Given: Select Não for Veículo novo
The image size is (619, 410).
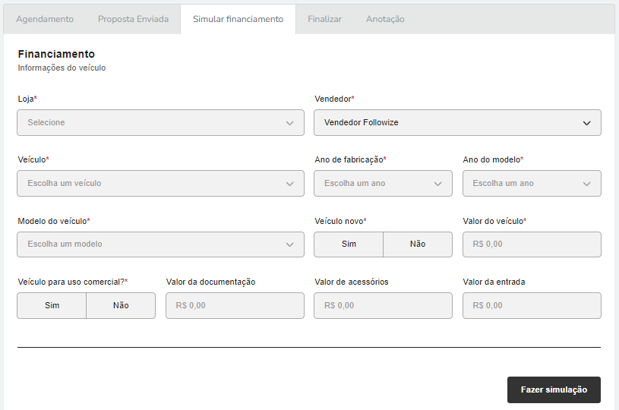Looking at the screenshot, I should (418, 244).
